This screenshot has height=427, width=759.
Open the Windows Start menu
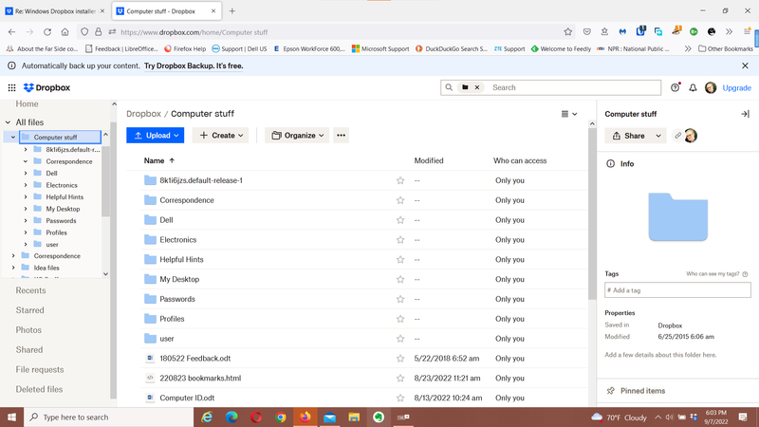pyautogui.click(x=11, y=417)
